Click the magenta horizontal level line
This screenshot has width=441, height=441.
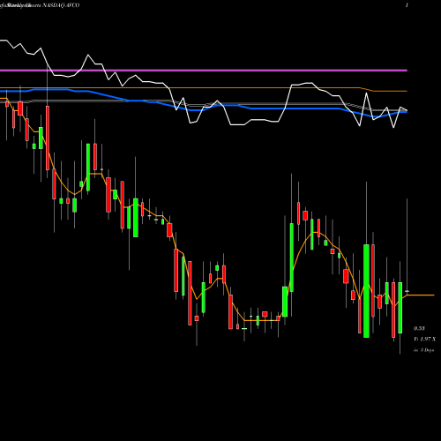204,71
